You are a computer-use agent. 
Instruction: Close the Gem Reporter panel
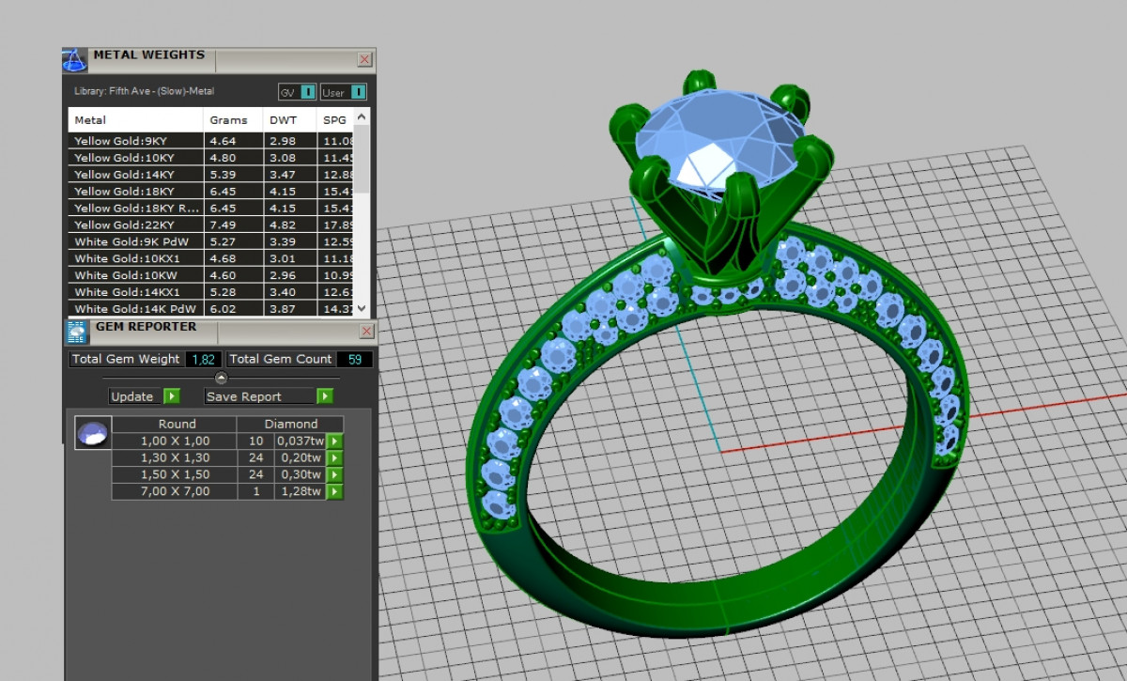pos(364,332)
